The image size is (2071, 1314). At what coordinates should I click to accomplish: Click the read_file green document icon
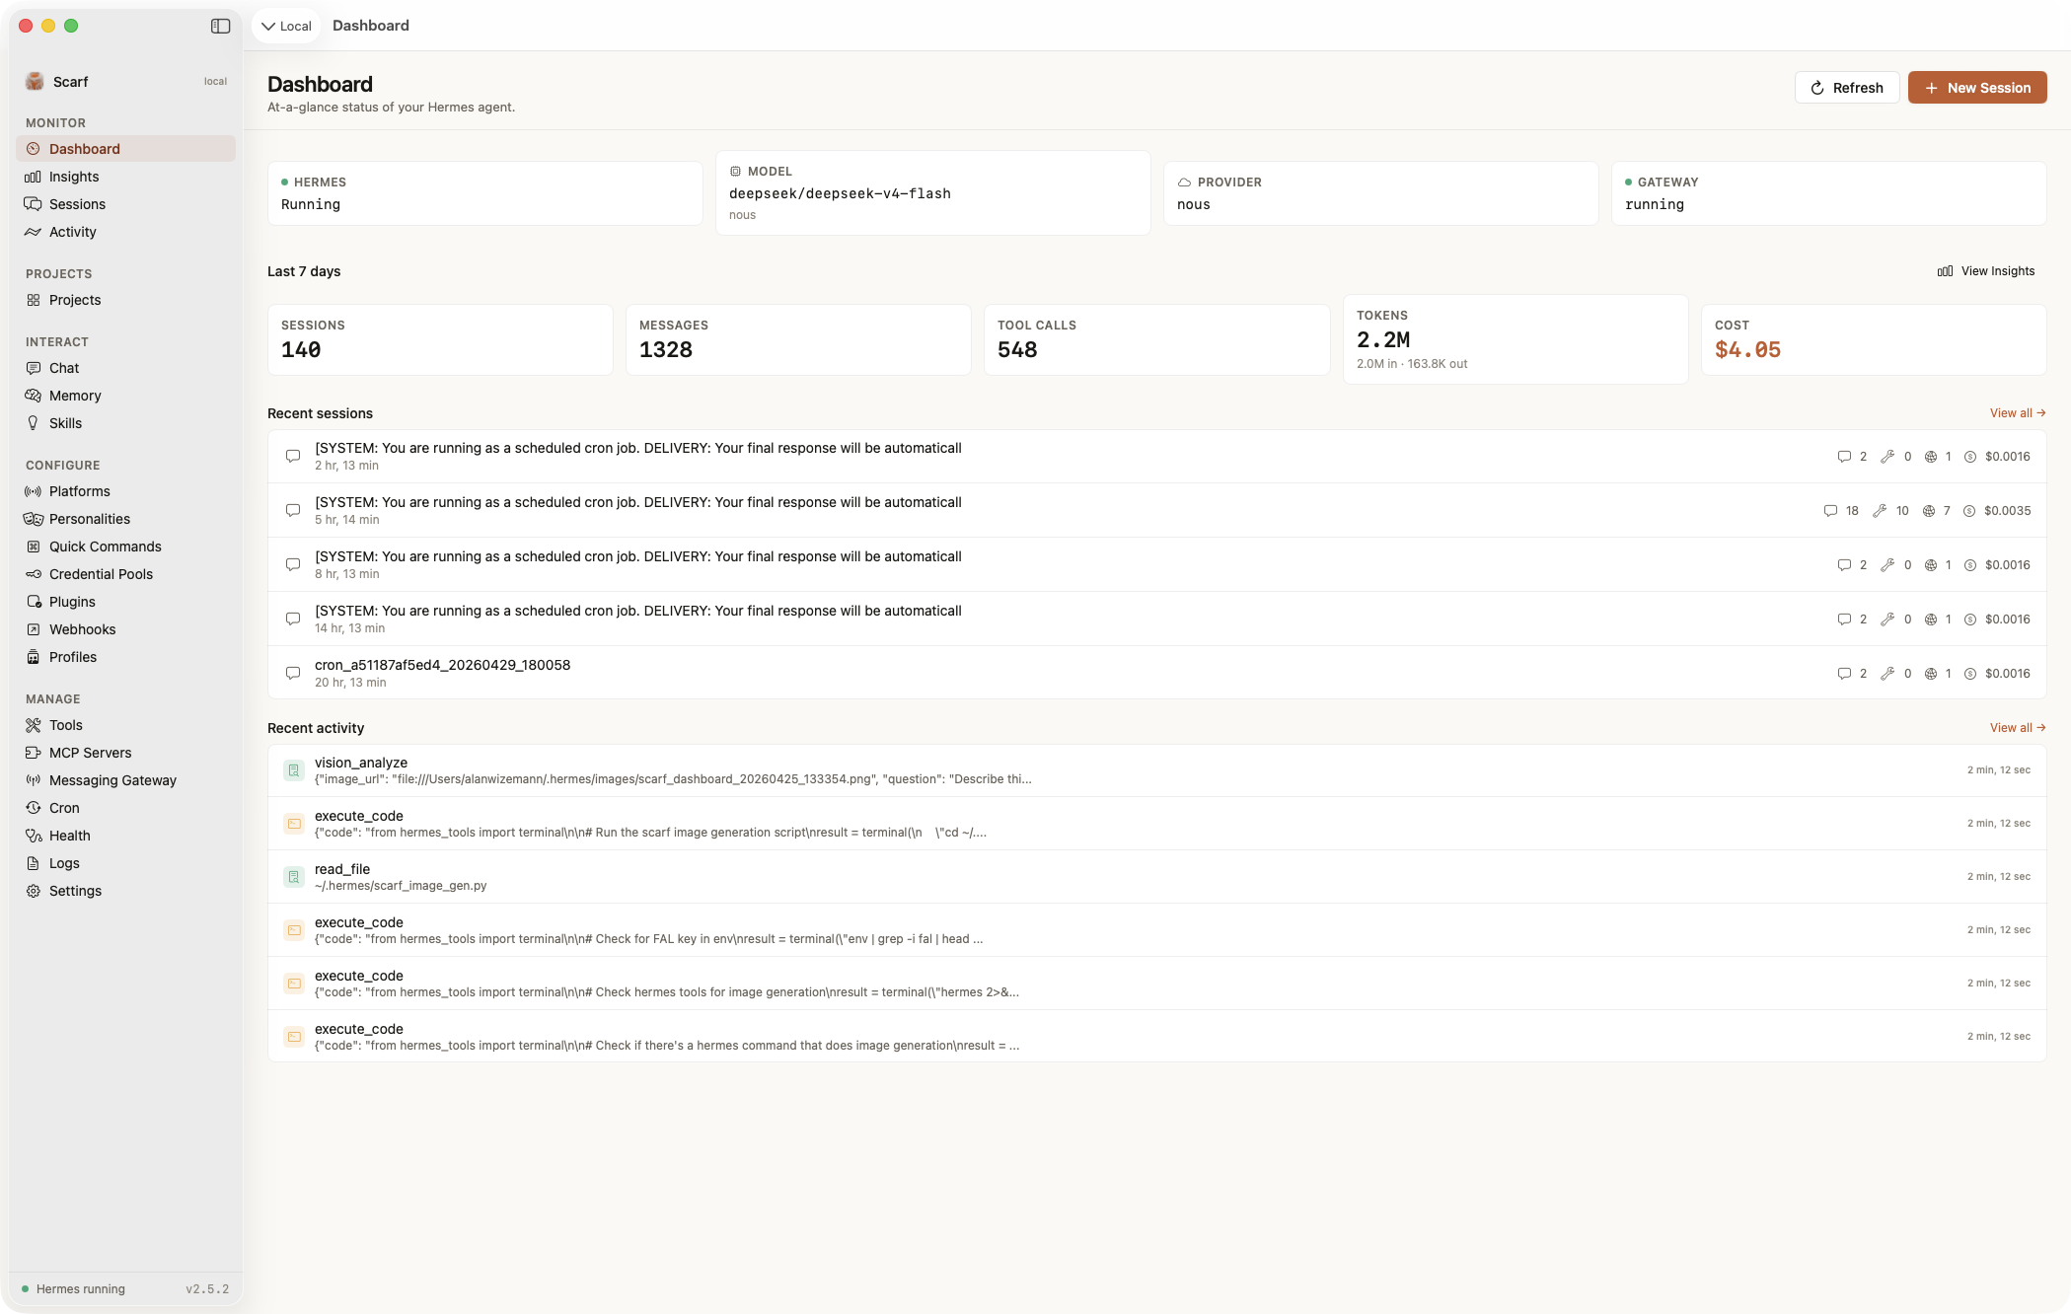pyautogui.click(x=294, y=877)
